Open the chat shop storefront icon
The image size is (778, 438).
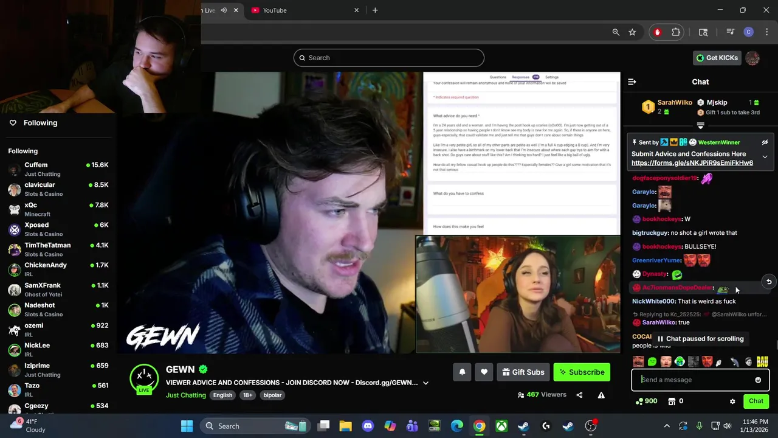coord(672,401)
